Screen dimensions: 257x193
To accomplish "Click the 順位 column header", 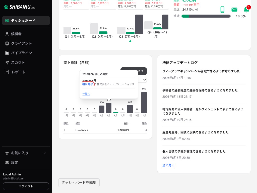I will pyautogui.click(x=66, y=123).
